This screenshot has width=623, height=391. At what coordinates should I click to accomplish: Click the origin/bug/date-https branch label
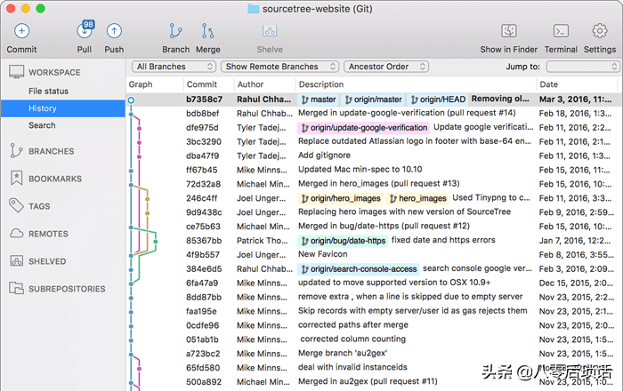[x=343, y=241]
